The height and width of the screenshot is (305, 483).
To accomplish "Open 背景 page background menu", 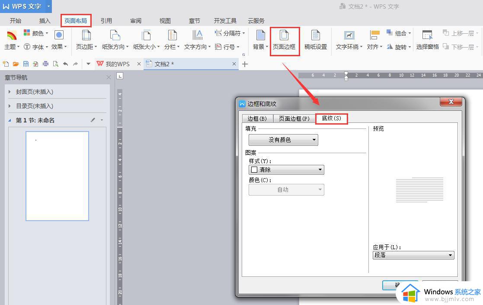I will tap(261, 40).
